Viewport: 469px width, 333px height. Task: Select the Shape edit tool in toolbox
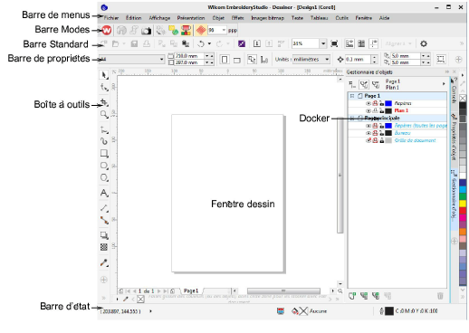(x=104, y=88)
